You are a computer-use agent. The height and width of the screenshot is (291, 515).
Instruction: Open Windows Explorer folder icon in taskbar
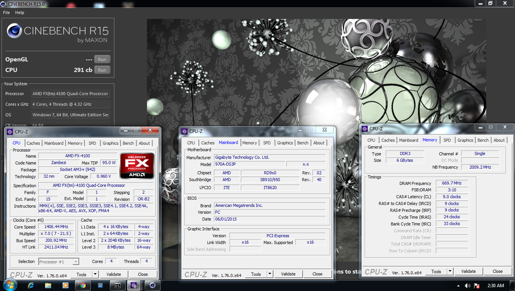click(48, 285)
